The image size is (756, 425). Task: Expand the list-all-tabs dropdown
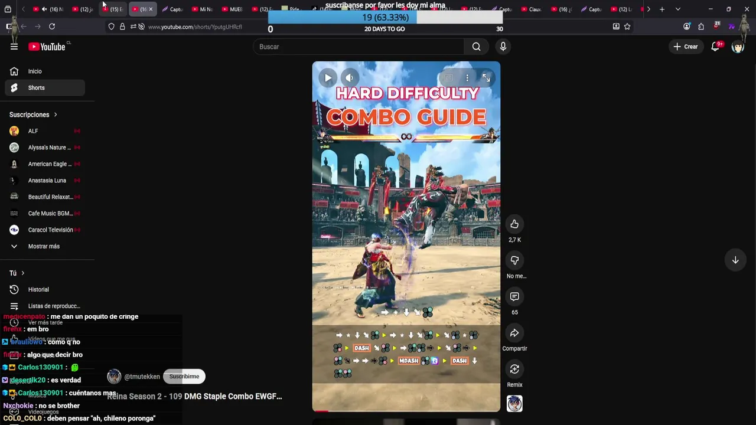[x=677, y=9]
